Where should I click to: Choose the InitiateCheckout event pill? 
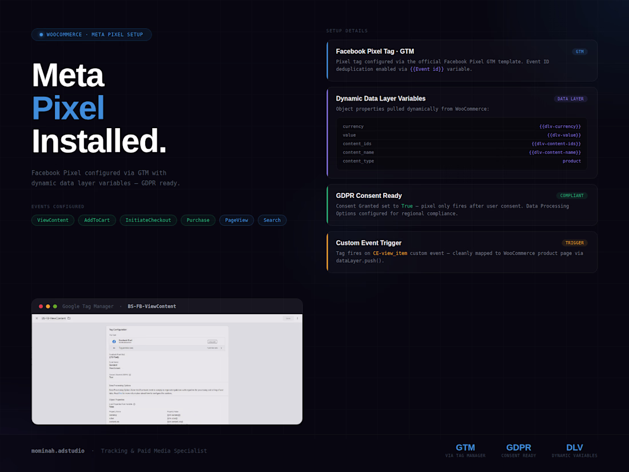pyautogui.click(x=149, y=220)
